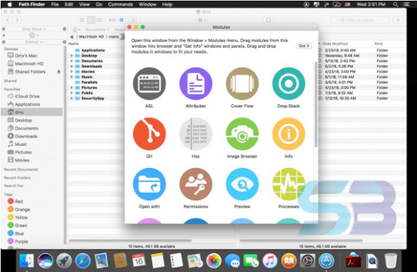Select the Info module icon
Image resolution: width=417 pixels, height=272 pixels.
pyautogui.click(x=288, y=134)
